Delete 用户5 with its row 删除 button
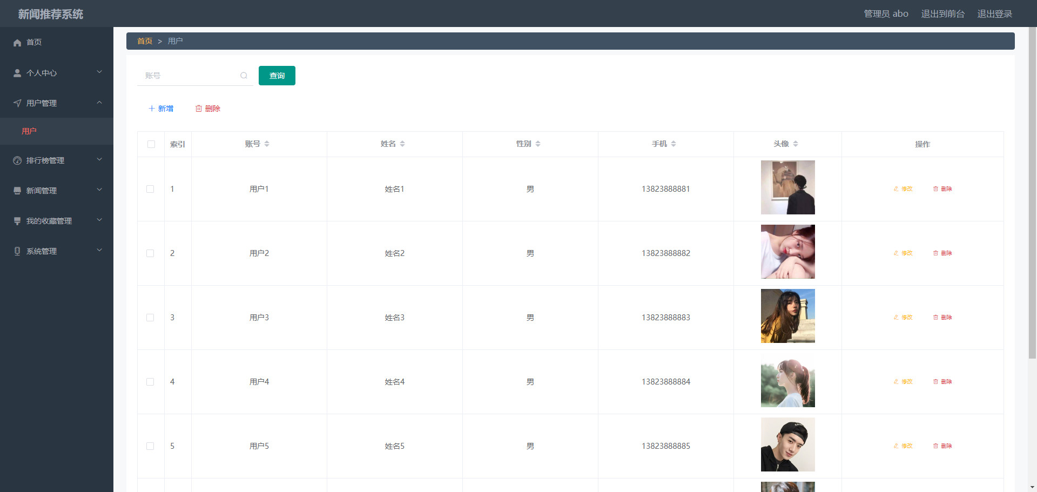This screenshot has height=492, width=1037. [942, 446]
